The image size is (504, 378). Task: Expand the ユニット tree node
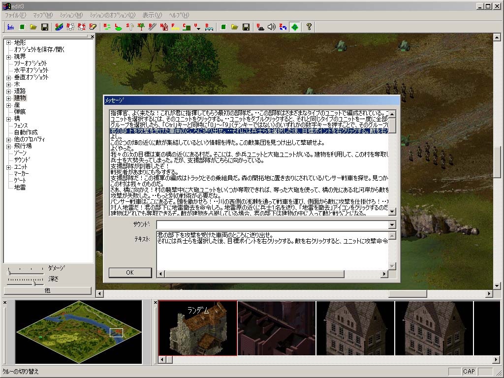point(8,167)
